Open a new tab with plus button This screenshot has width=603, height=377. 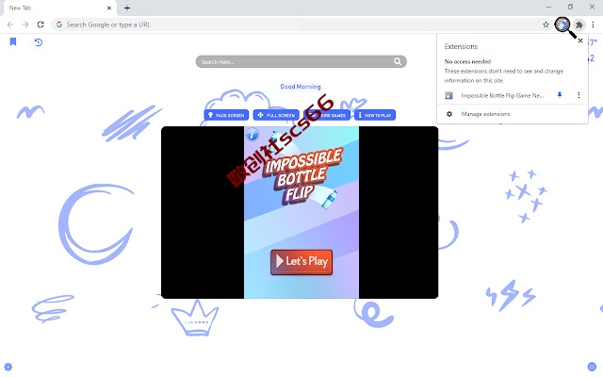coord(127,8)
